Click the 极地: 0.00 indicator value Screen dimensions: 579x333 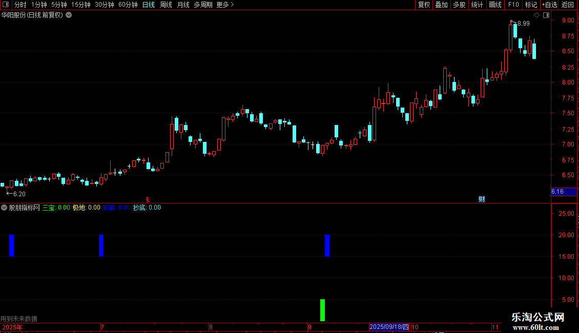tap(87, 207)
